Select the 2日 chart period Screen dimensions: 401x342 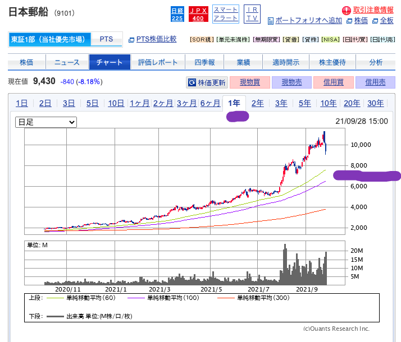tap(45, 103)
